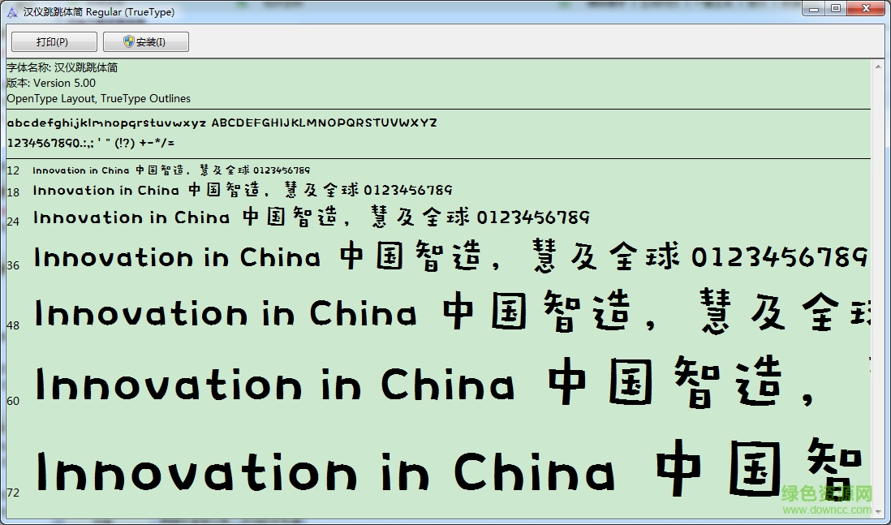Click the size 24 sample text line
Image resolution: width=891 pixels, height=525 pixels.
(x=312, y=217)
